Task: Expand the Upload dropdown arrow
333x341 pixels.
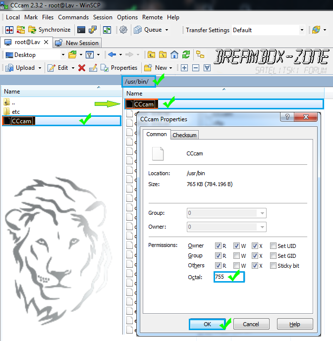Action: (40, 68)
